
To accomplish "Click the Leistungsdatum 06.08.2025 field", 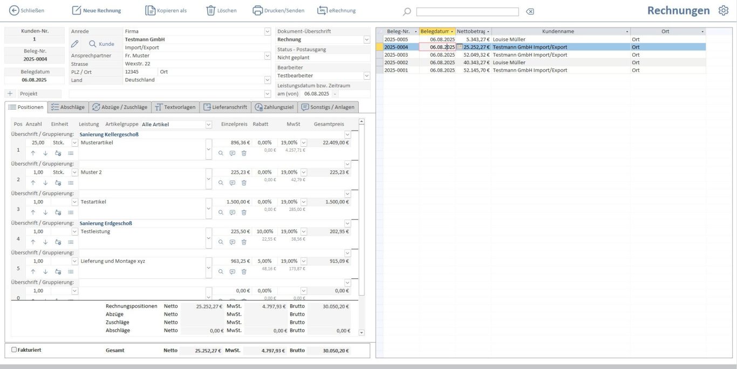I will pyautogui.click(x=316, y=94).
